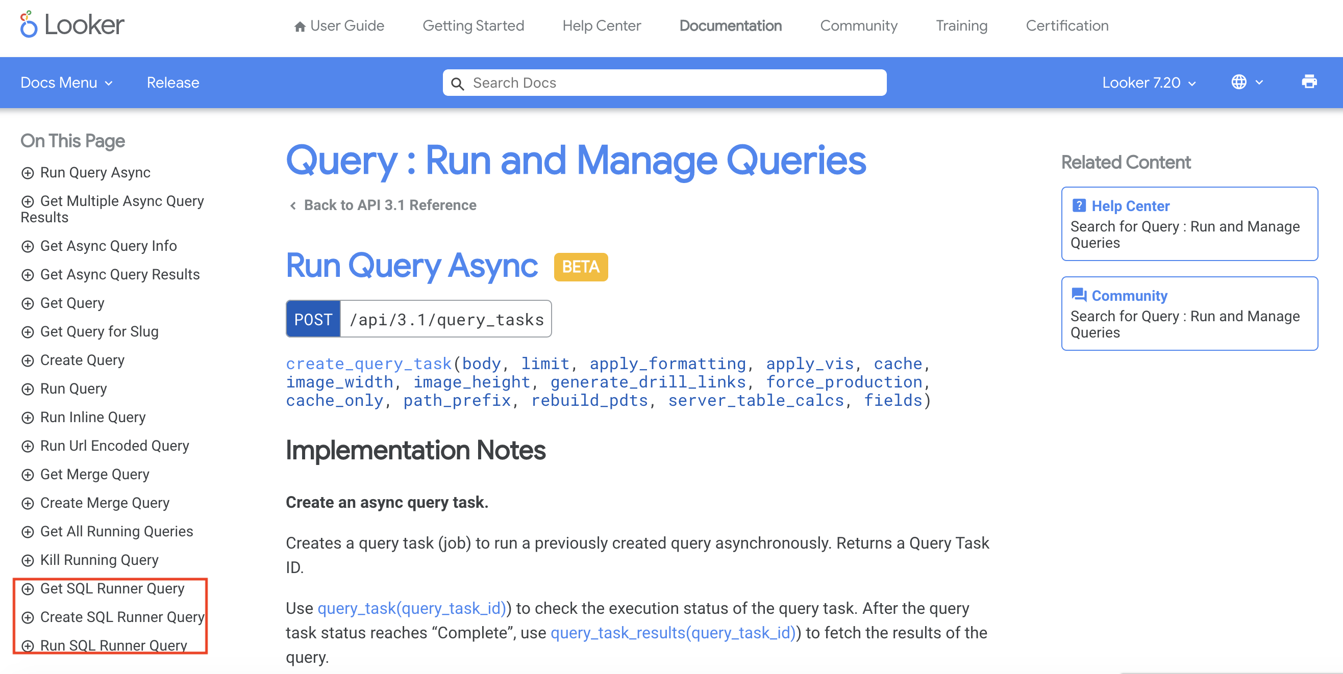
Task: Open Certification page
Action: coord(1066,25)
